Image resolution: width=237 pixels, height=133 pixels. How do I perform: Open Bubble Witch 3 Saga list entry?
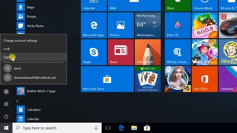36,91
